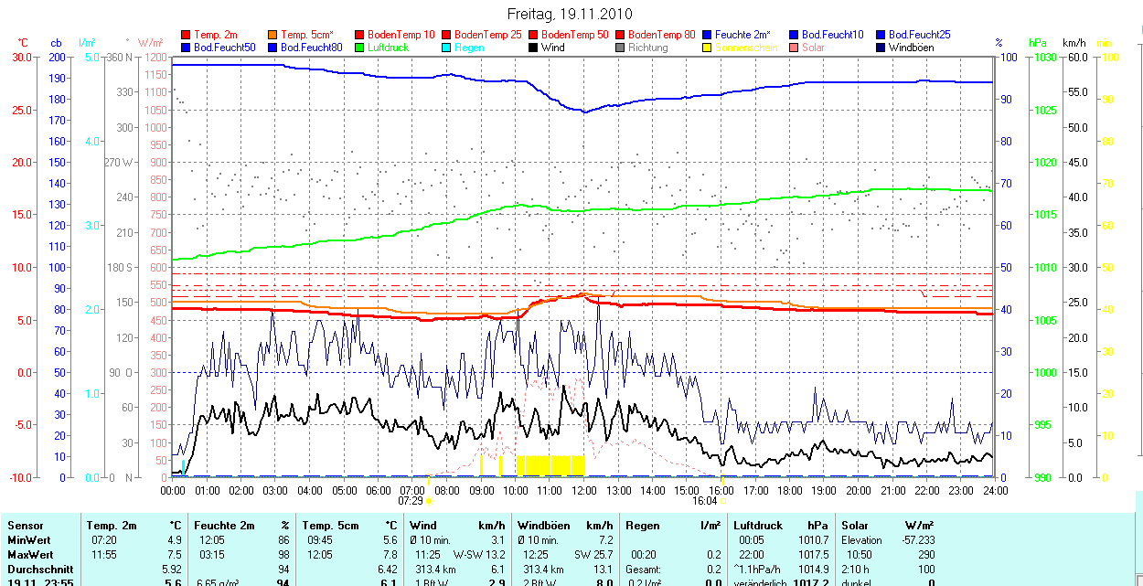
Task: Select the Richtung legend label
Action: pos(648,47)
